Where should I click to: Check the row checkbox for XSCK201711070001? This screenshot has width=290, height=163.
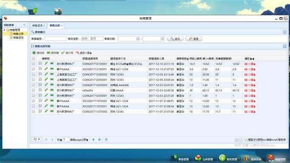34,106
